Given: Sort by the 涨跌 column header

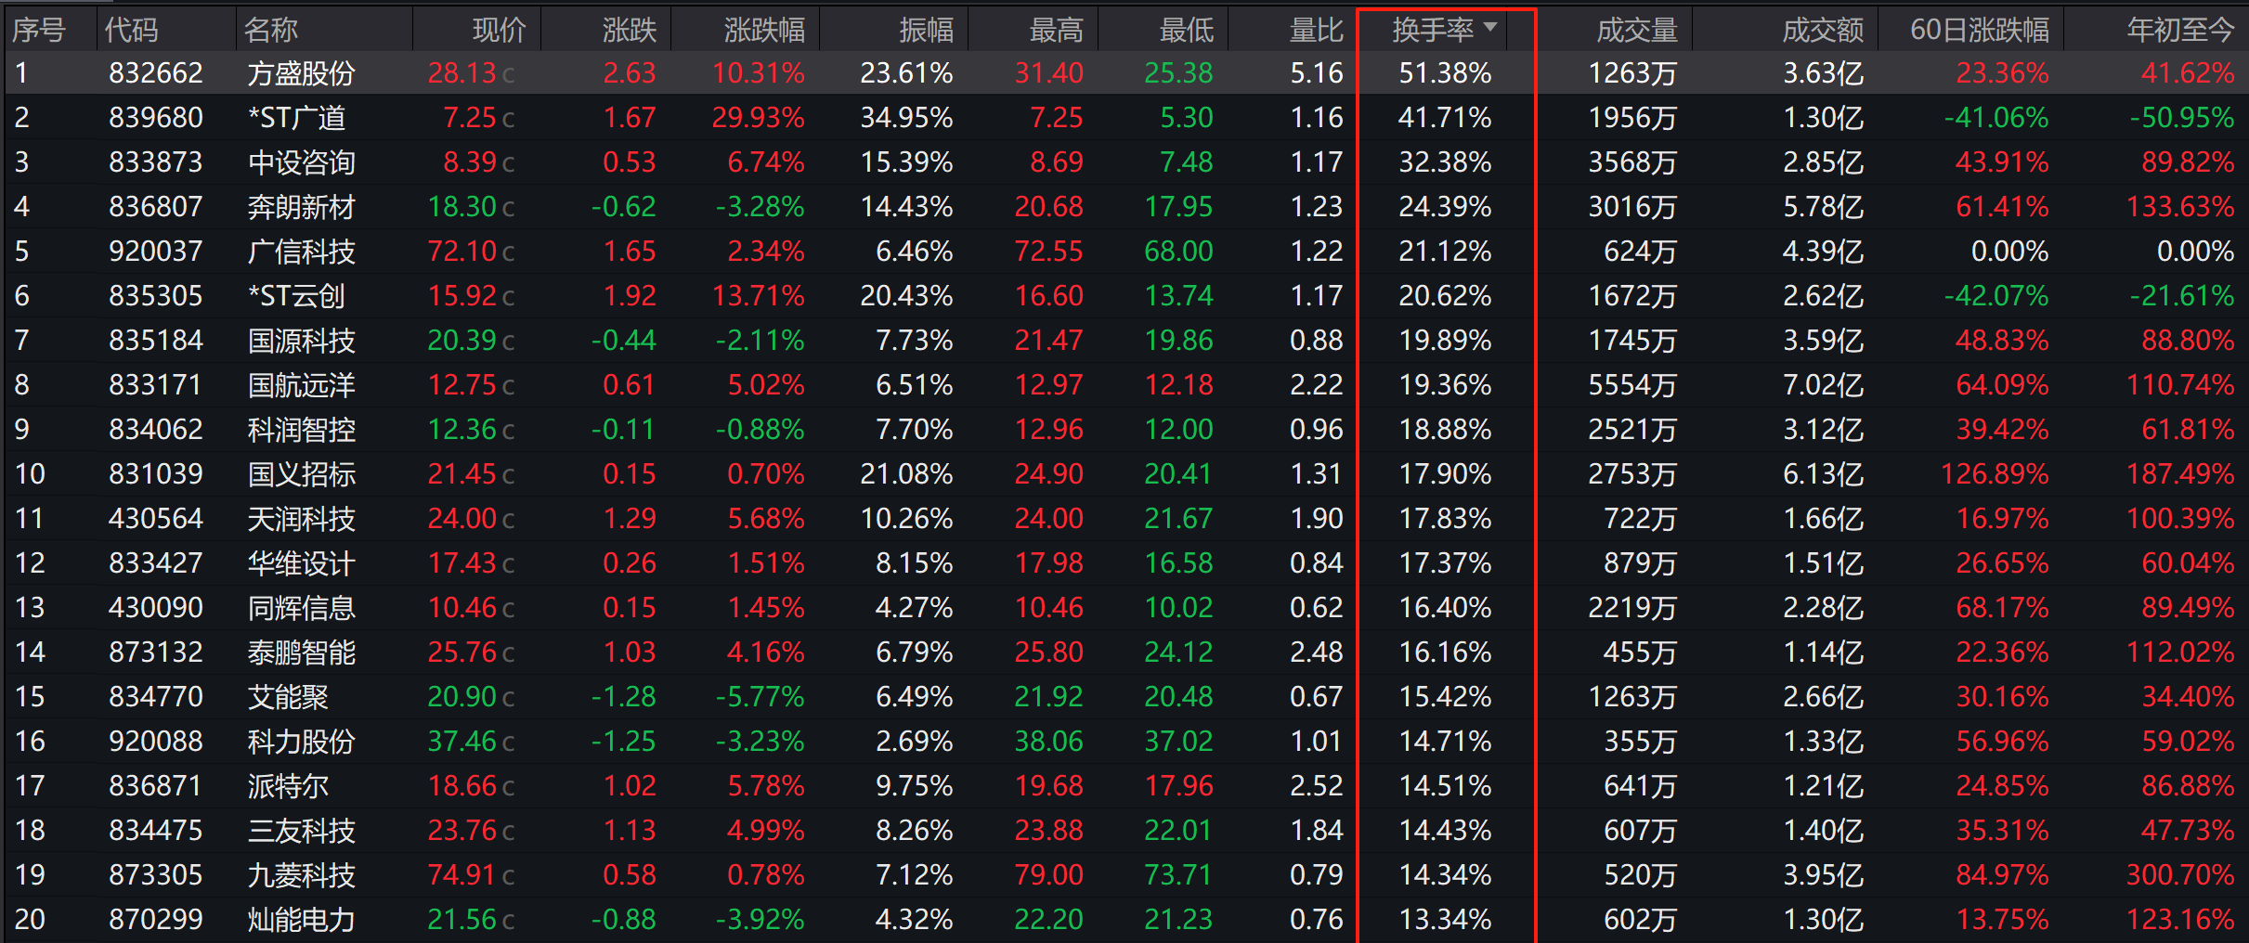Looking at the screenshot, I should (629, 30).
